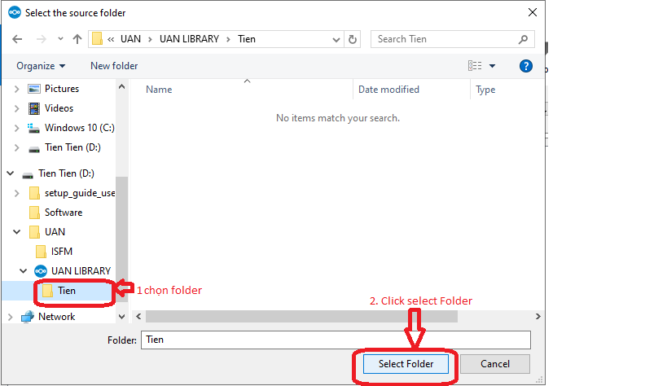Select Network in the navigation tree

point(56,317)
